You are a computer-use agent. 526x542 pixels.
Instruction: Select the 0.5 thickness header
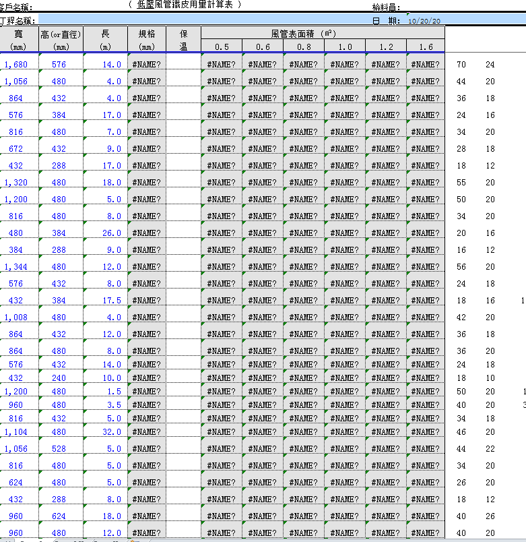tap(222, 47)
